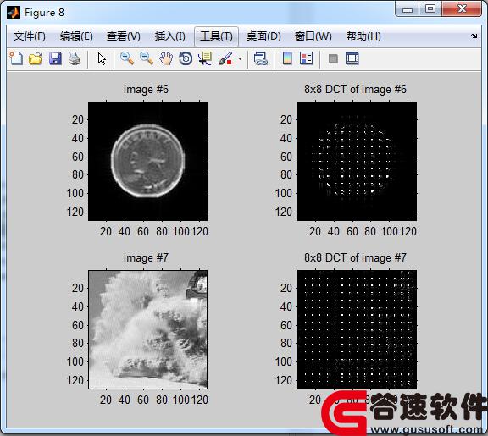
Task: Activate the Zoom In magnifier tool
Action: tap(127, 58)
